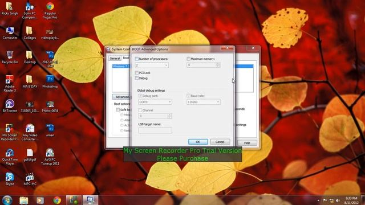Select the Minimal safe boot radio button

pos(121,115)
